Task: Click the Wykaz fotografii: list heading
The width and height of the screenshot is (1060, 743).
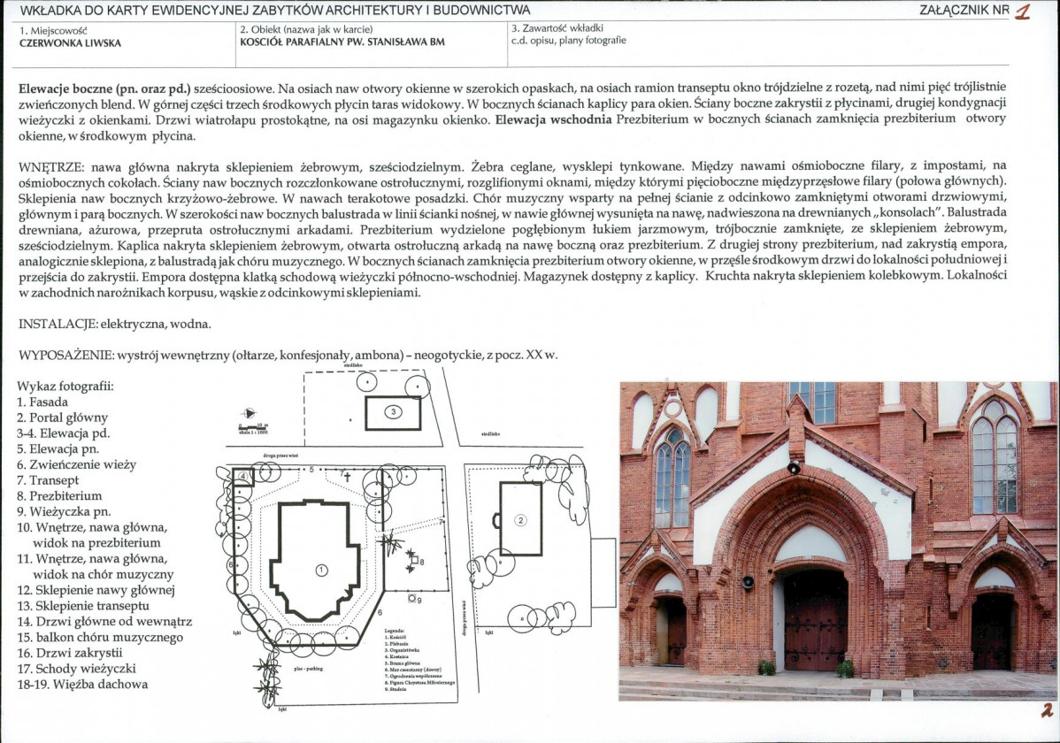Action: 65,386
